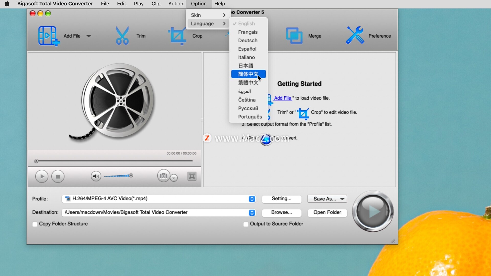Enable Output to Source Folder checkbox
The image size is (491, 276).
(246, 224)
